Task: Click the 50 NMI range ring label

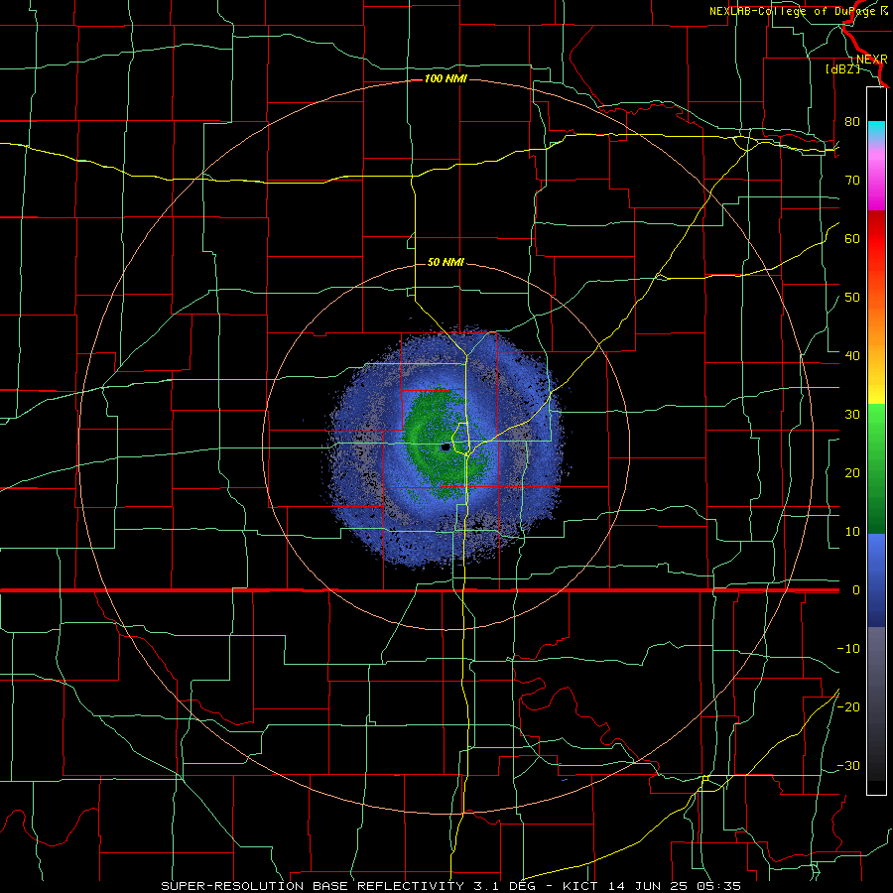Action: (446, 262)
